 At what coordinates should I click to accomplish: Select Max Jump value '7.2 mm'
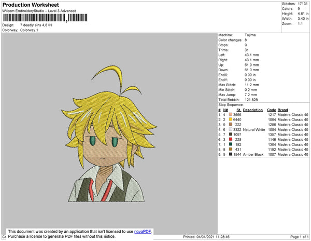point(251,95)
